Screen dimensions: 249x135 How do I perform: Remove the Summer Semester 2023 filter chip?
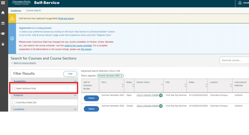click(121, 76)
